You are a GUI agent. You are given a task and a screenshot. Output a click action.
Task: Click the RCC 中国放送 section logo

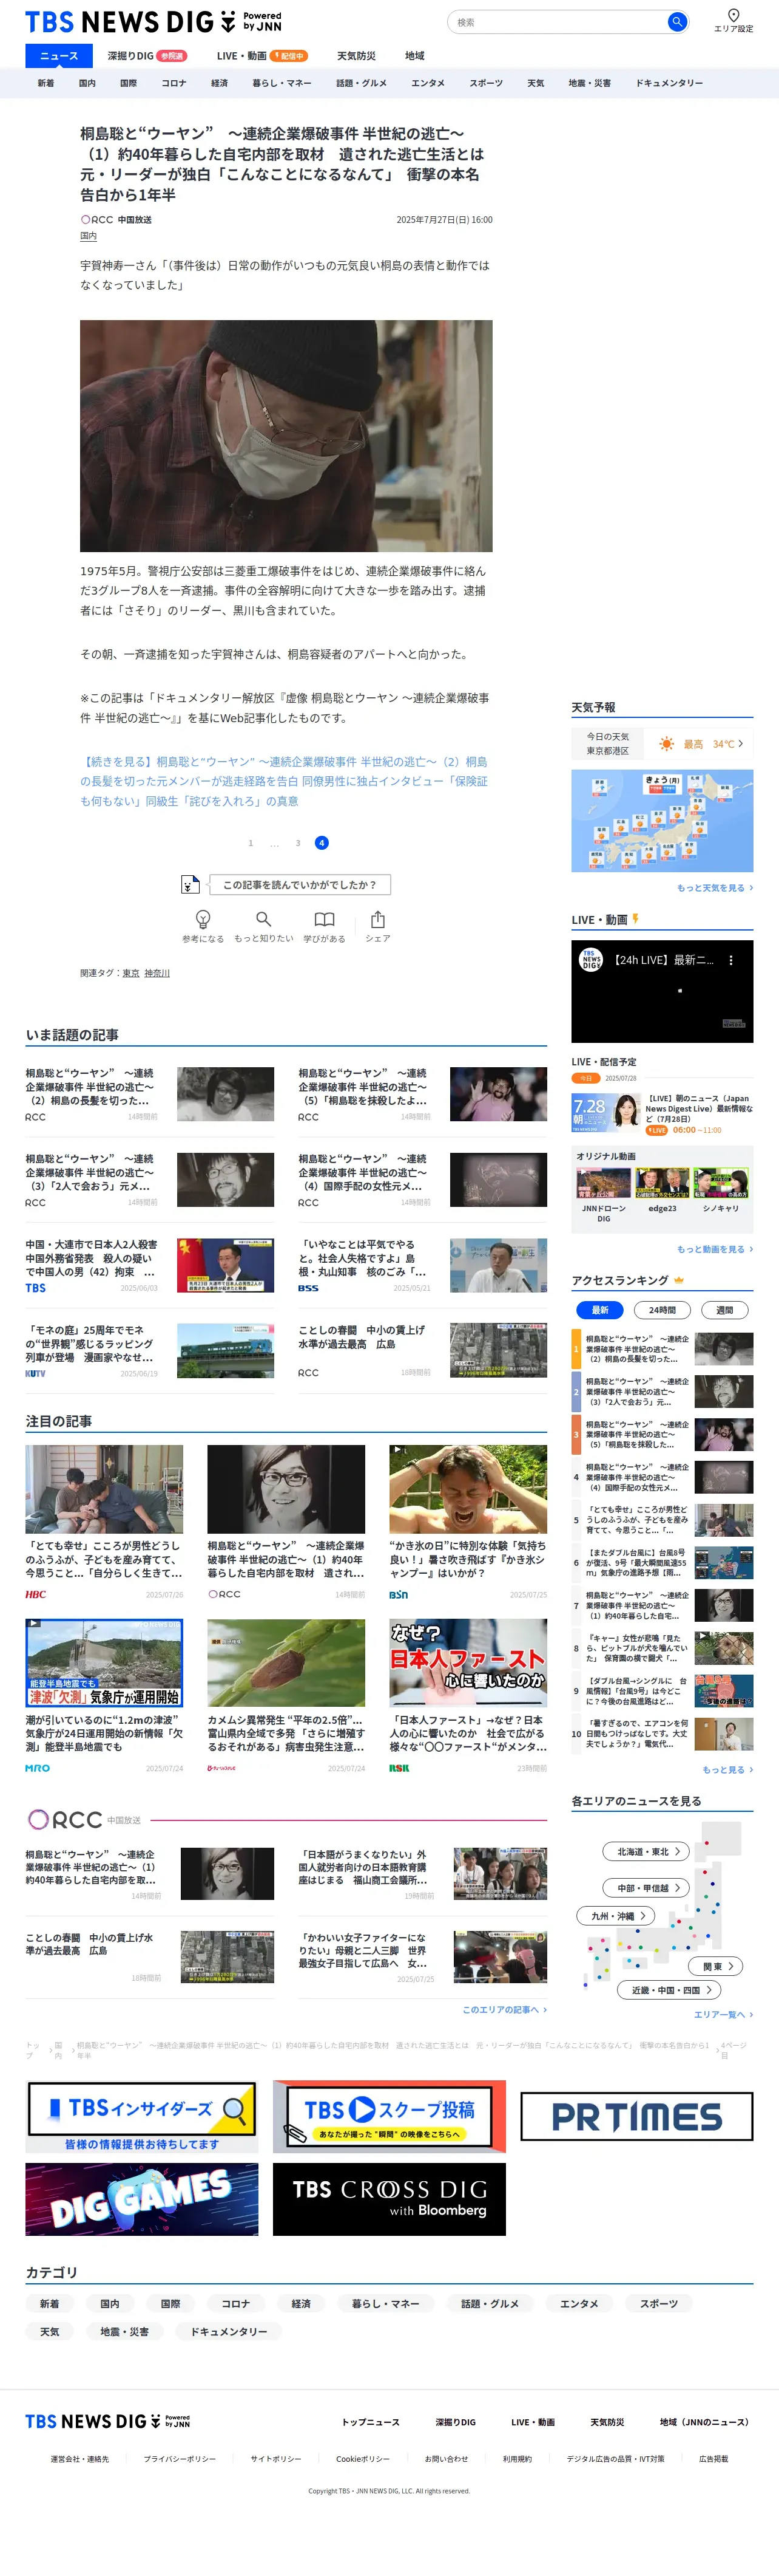tap(85, 1819)
